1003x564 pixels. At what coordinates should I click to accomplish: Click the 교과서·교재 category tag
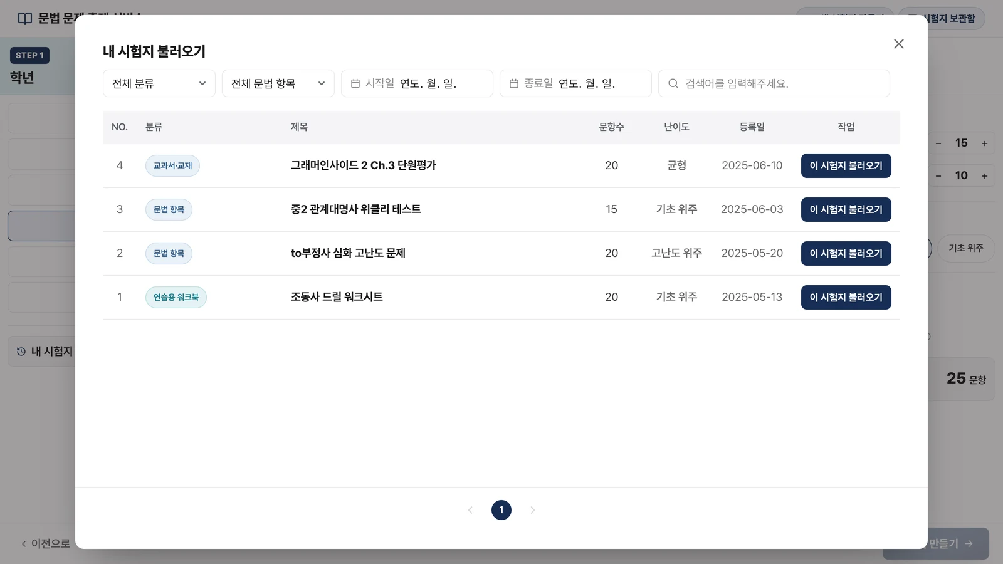(x=172, y=166)
